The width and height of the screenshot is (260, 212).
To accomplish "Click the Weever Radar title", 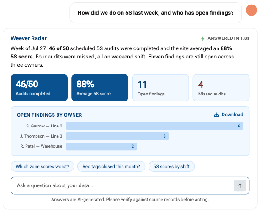I will tap(28, 38).
